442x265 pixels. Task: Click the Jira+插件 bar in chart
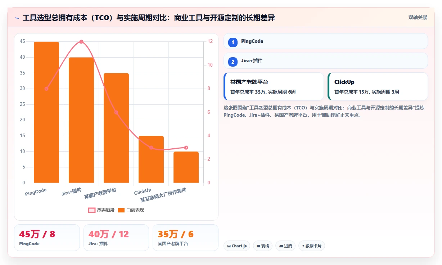(81, 120)
